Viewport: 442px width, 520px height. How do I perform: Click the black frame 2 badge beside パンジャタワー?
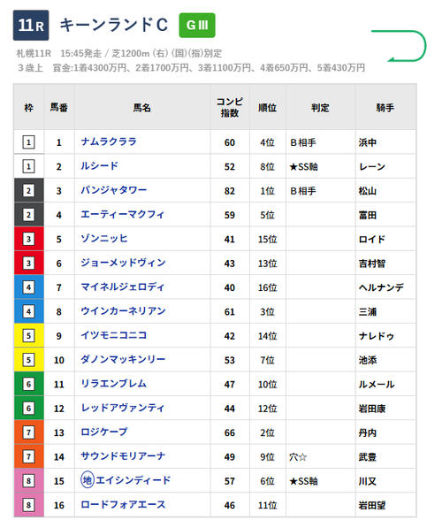[x=28, y=191]
